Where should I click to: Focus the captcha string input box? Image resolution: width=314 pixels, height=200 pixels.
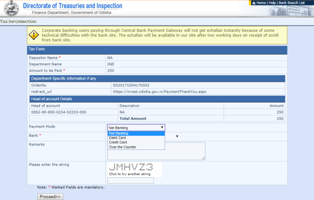click(x=131, y=181)
